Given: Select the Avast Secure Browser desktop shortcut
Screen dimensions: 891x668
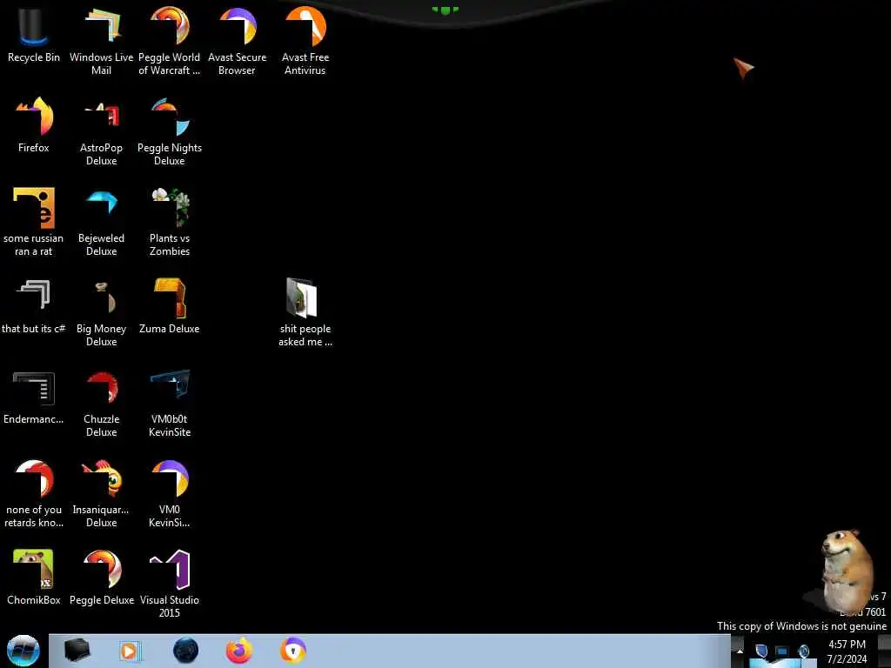Looking at the screenshot, I should (237, 41).
